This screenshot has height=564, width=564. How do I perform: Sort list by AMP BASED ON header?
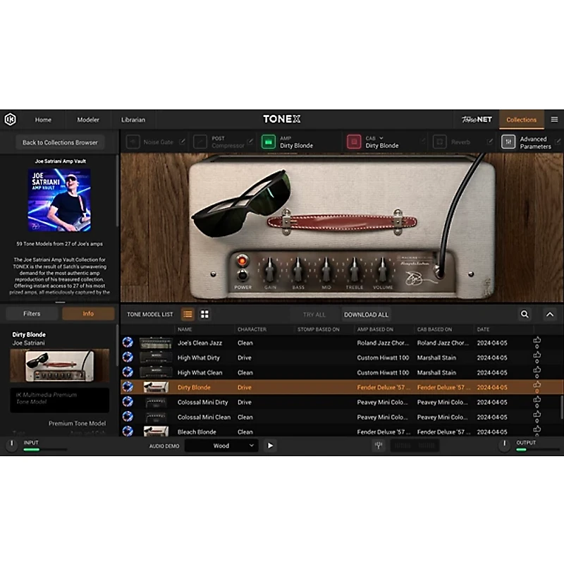coord(375,329)
